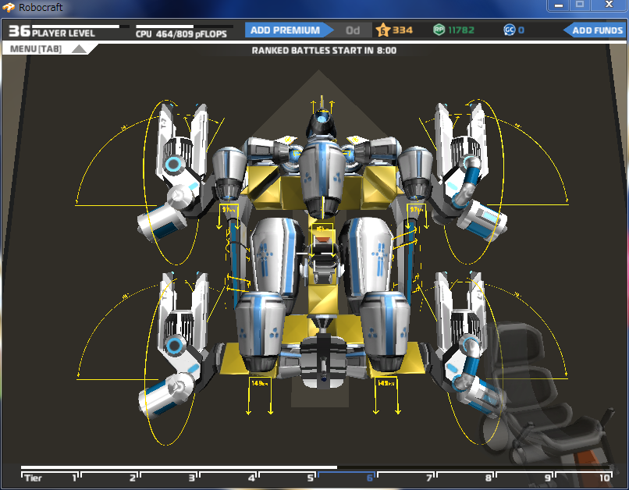629x490 pixels.
Task: Click the ADD PREMIUM button
Action: click(289, 30)
